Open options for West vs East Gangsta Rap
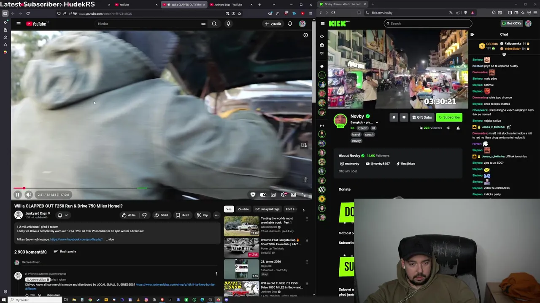540x303 pixels. 307,240
